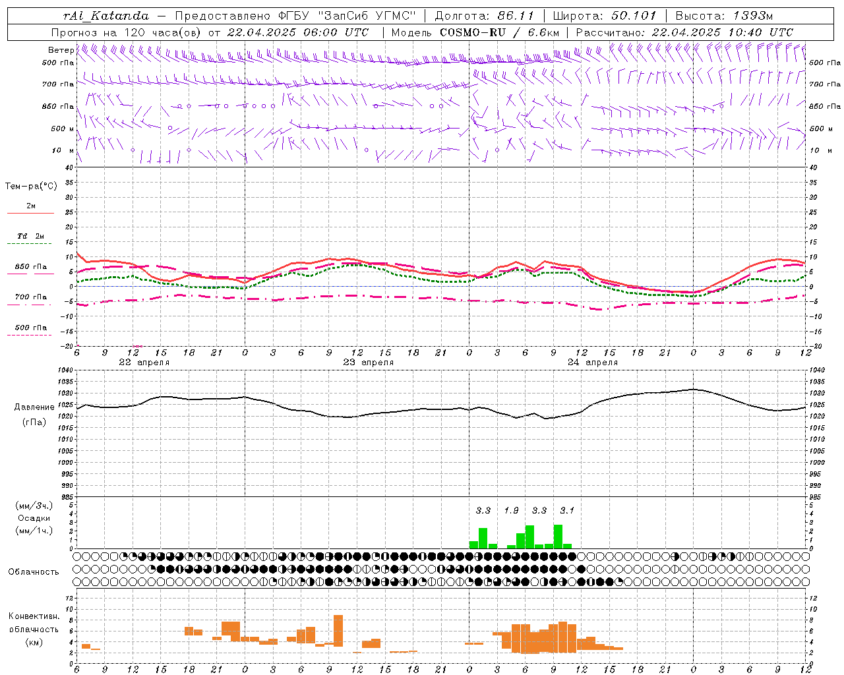Click the Широта: 50.101 value
844x675 pixels.
coord(605,16)
